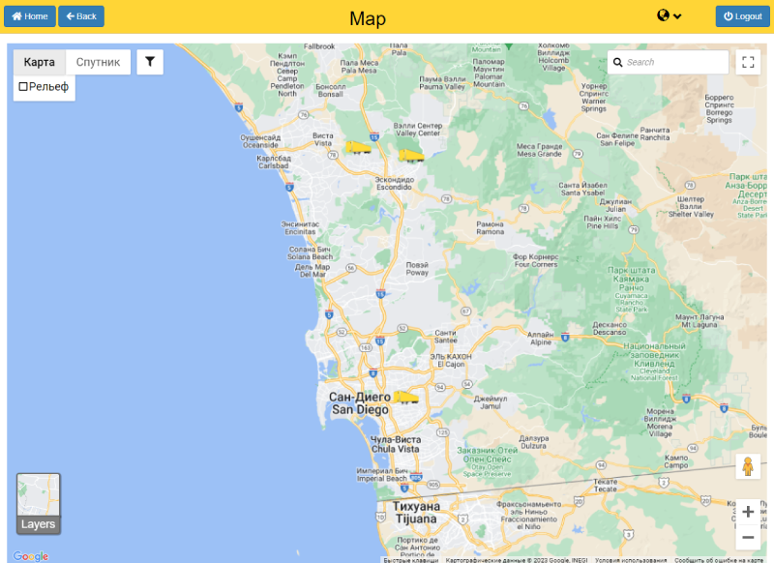The image size is (774, 563).
Task: Select the yellow truck near Vista
Action: [358, 147]
